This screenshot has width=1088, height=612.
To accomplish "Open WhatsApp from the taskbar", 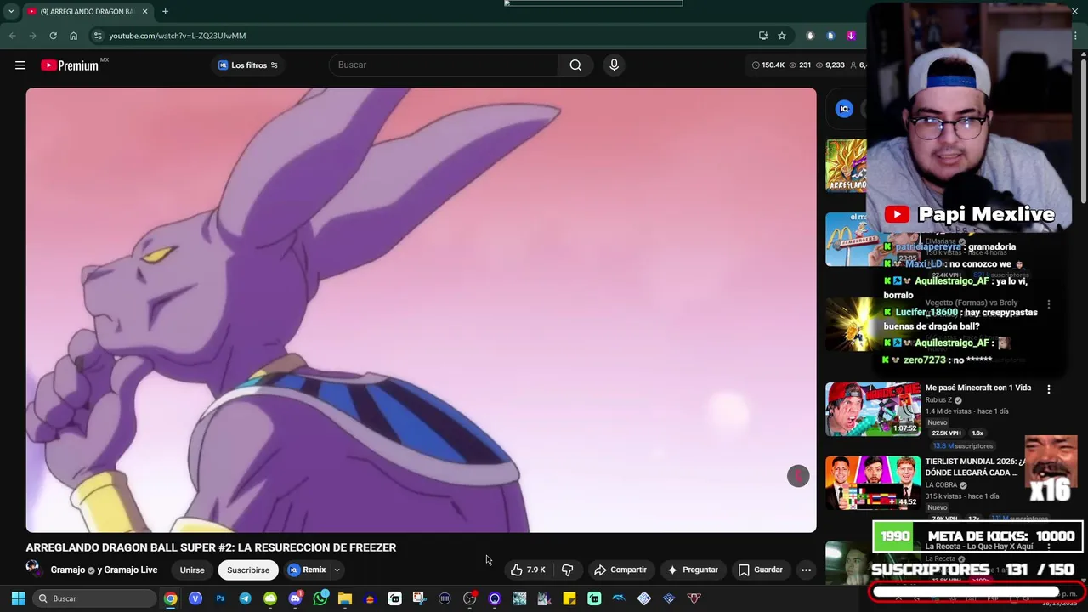I will [320, 598].
